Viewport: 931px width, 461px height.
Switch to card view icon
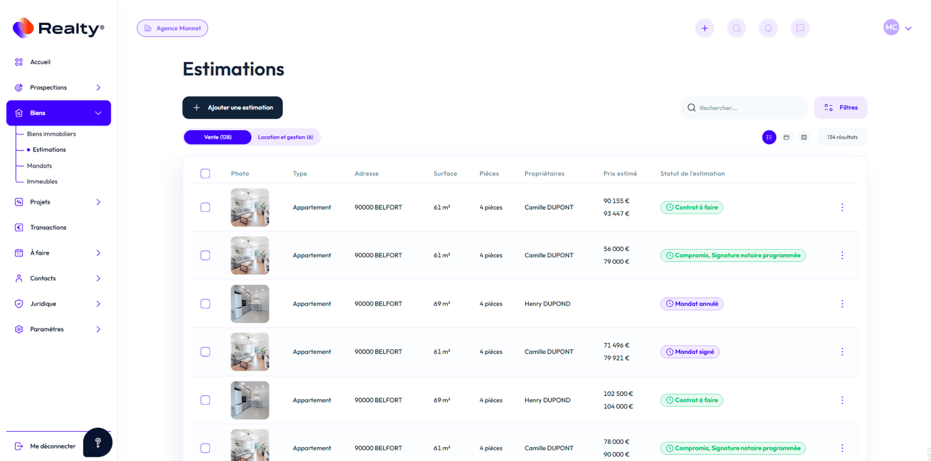coord(786,137)
